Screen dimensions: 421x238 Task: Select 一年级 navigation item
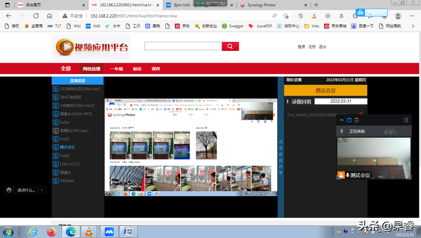click(x=116, y=69)
